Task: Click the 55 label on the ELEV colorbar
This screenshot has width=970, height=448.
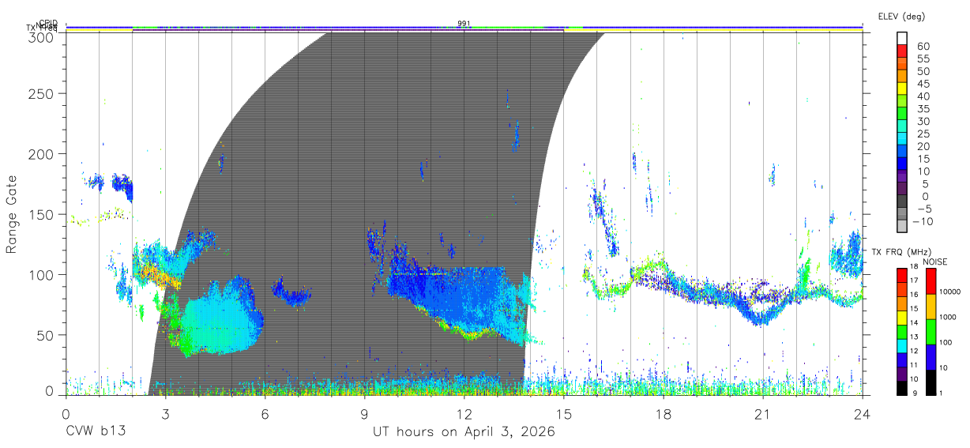Action: (x=923, y=59)
